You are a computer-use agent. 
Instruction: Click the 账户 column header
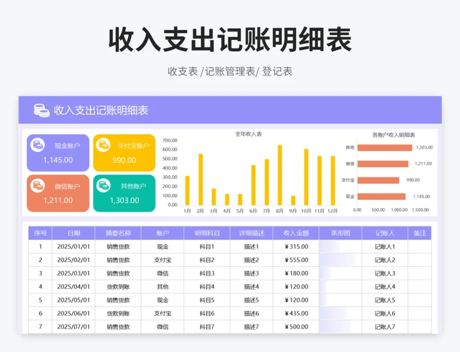tap(163, 233)
